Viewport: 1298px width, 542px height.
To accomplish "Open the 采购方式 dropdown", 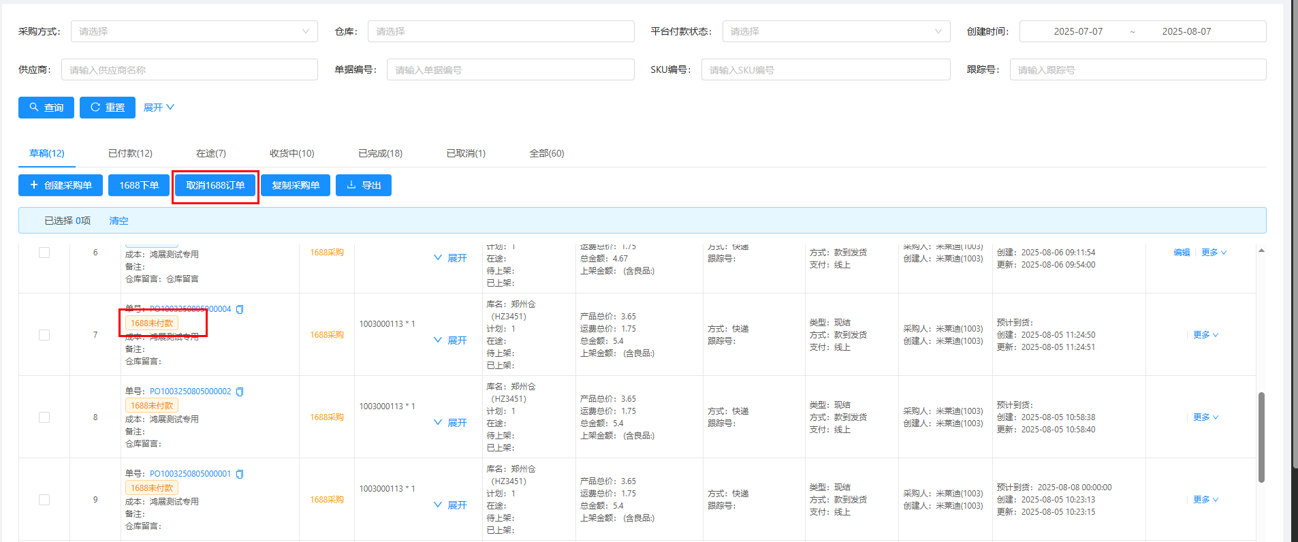I will tap(194, 31).
